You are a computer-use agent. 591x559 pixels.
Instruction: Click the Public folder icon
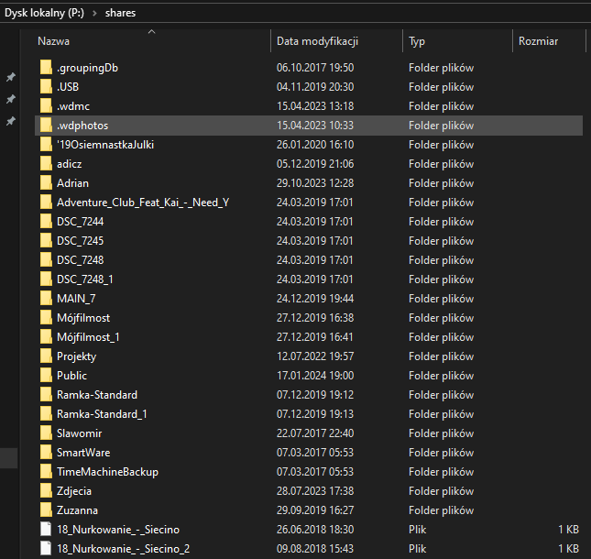coord(46,375)
